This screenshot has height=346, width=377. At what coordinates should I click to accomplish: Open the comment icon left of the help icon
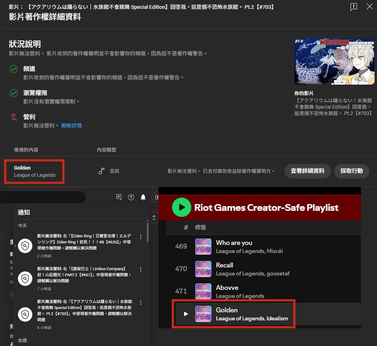[x=119, y=197]
